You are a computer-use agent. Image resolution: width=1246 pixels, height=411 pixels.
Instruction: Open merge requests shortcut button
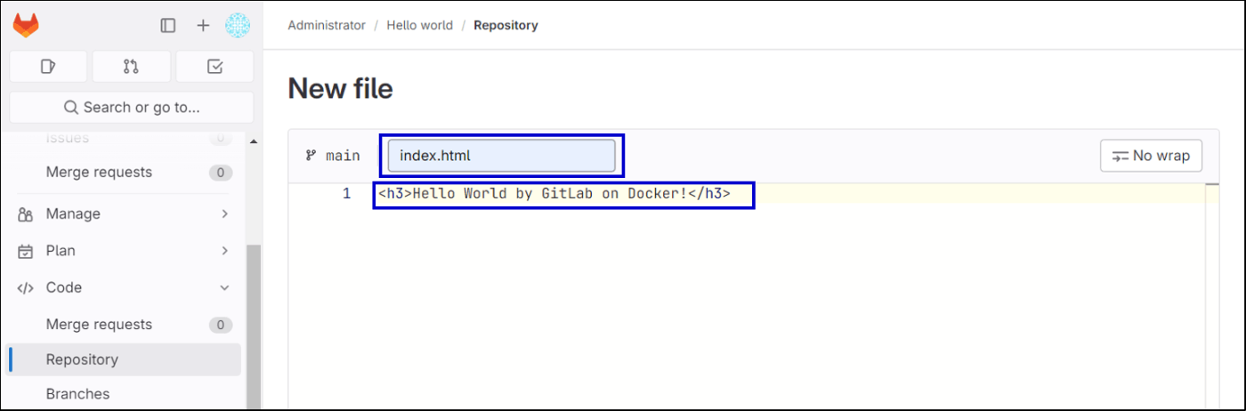[131, 67]
